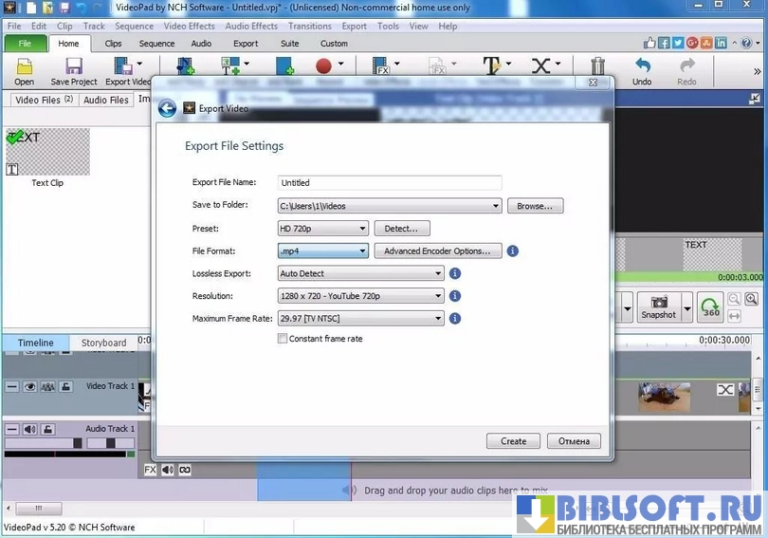Switch to the Storyboard tab

pos(103,343)
